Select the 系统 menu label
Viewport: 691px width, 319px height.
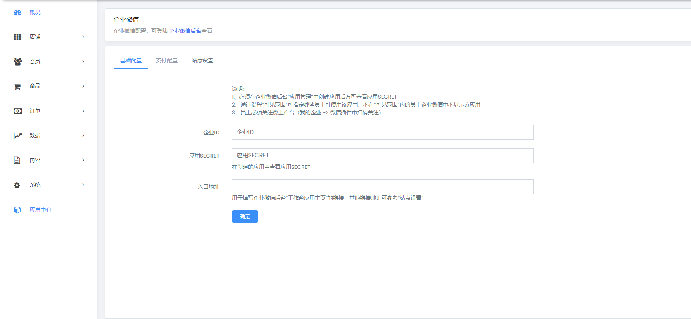[35, 185]
